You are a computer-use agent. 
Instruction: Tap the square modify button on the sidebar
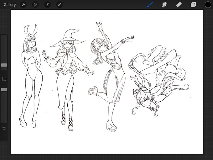[4, 79]
